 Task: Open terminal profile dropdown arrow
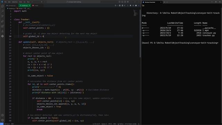pyautogui.click(x=167, y=2)
